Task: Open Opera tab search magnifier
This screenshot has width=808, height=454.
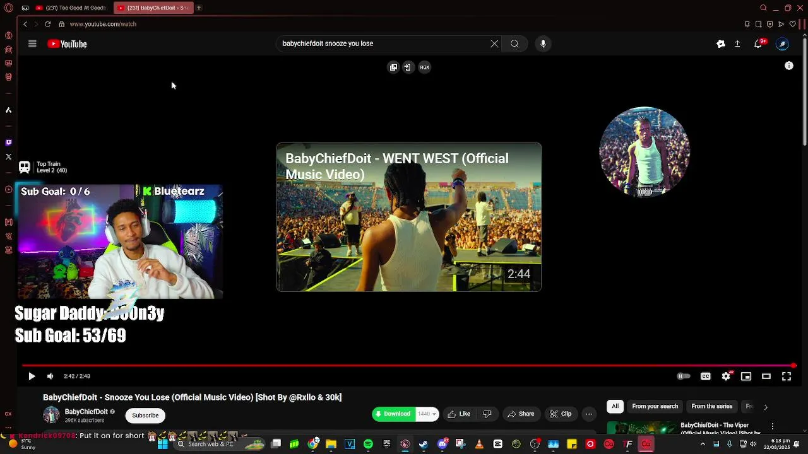Action: [x=763, y=8]
